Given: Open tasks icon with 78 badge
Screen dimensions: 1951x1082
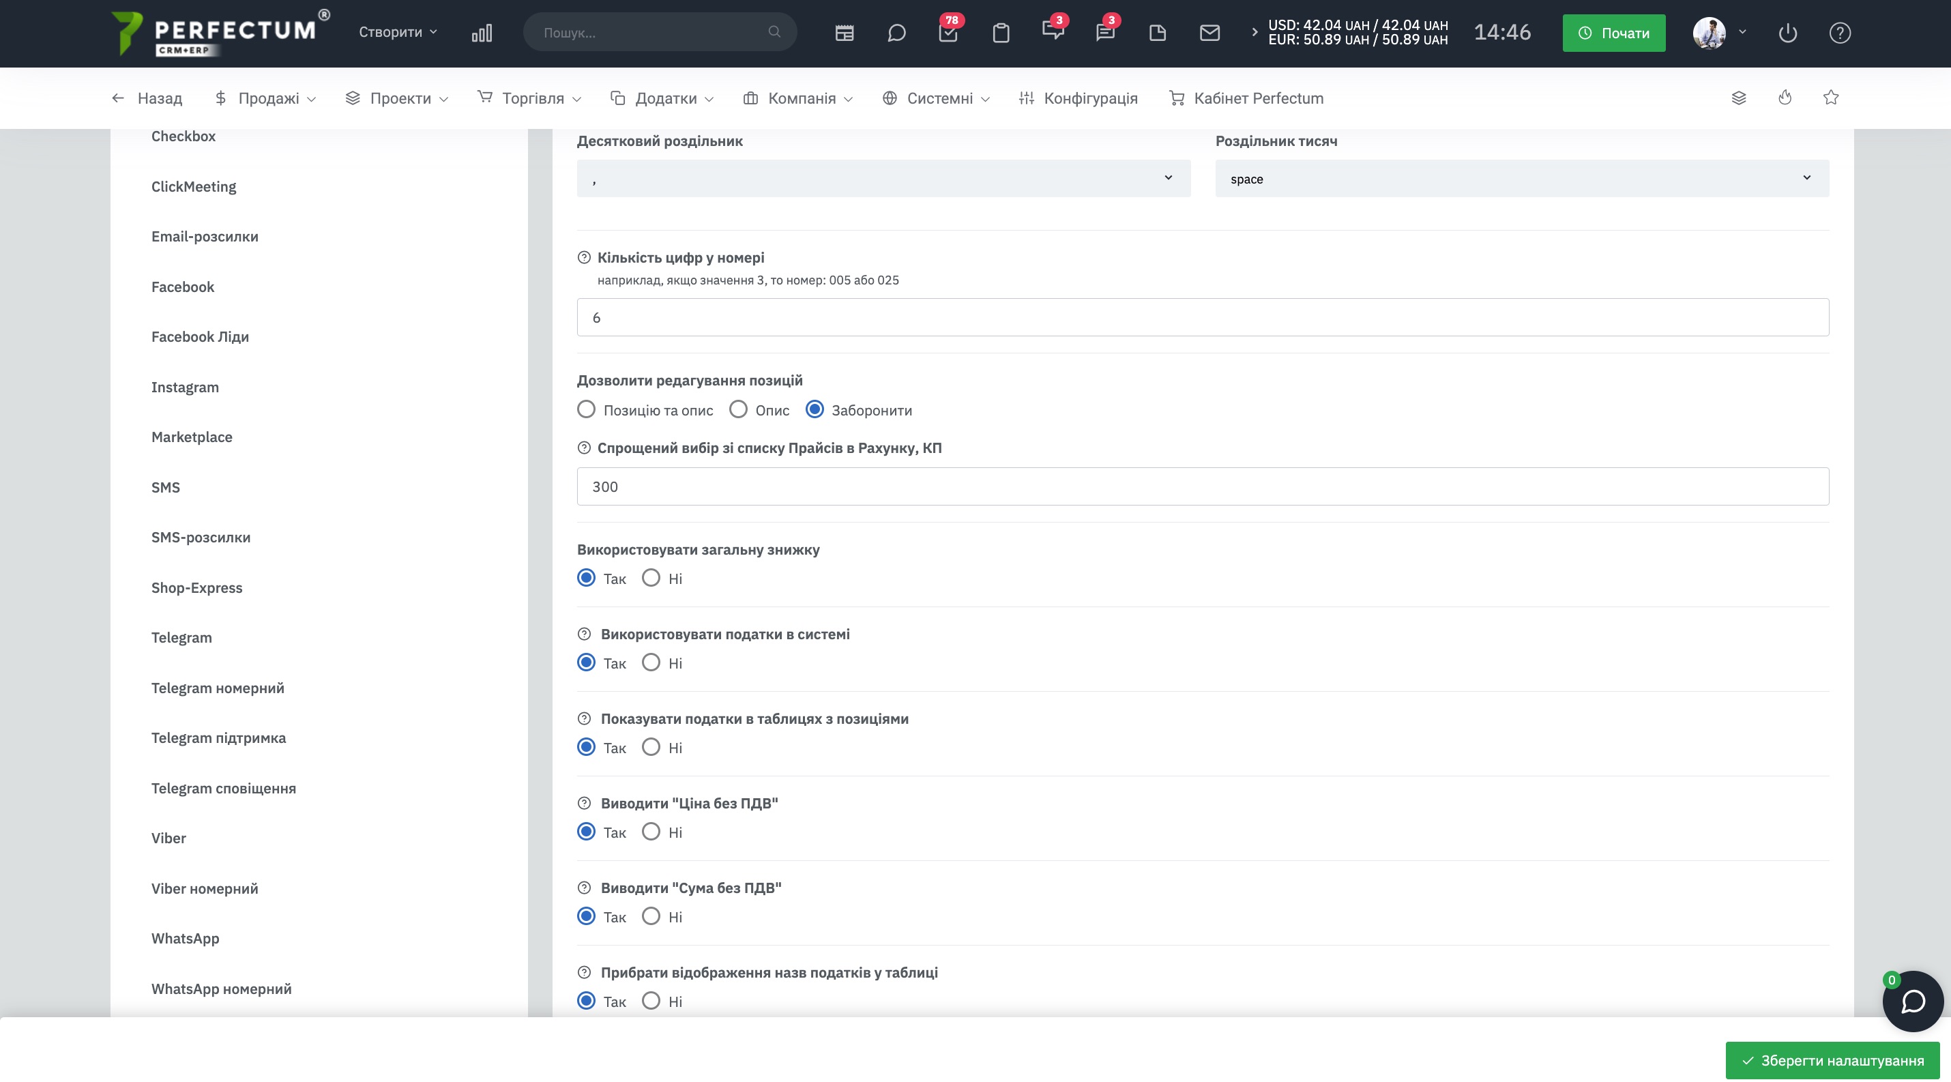Looking at the screenshot, I should (x=948, y=33).
